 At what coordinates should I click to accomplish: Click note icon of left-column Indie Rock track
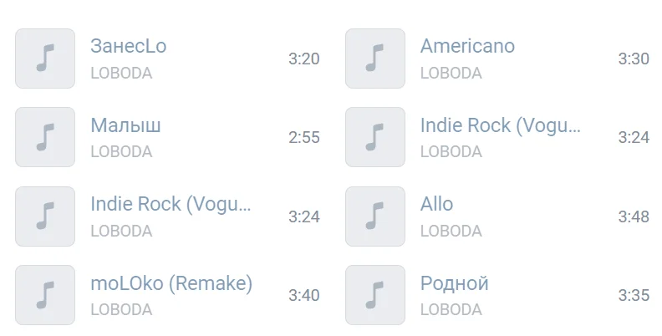tap(45, 216)
